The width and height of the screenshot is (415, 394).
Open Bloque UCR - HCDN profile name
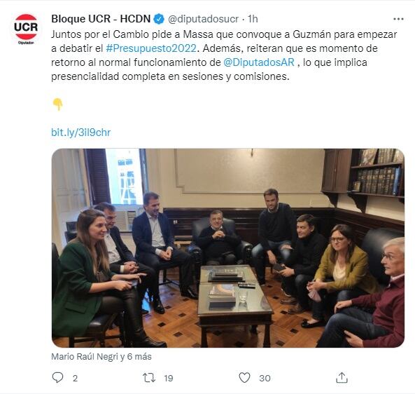click(x=101, y=19)
